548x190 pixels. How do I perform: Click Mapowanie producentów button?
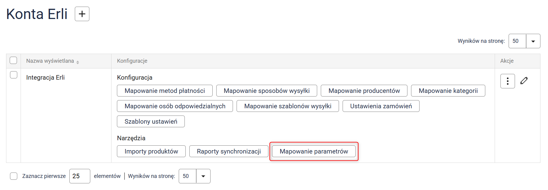coord(364,91)
